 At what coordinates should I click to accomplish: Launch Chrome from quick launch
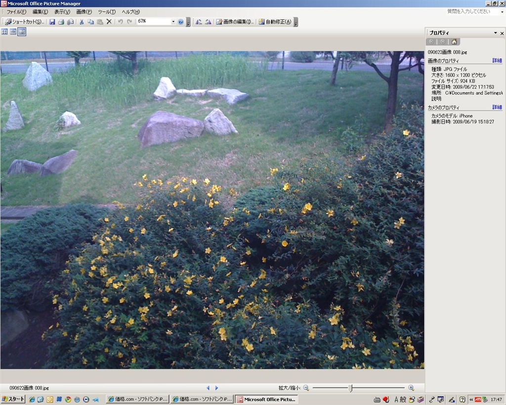[x=68, y=400]
